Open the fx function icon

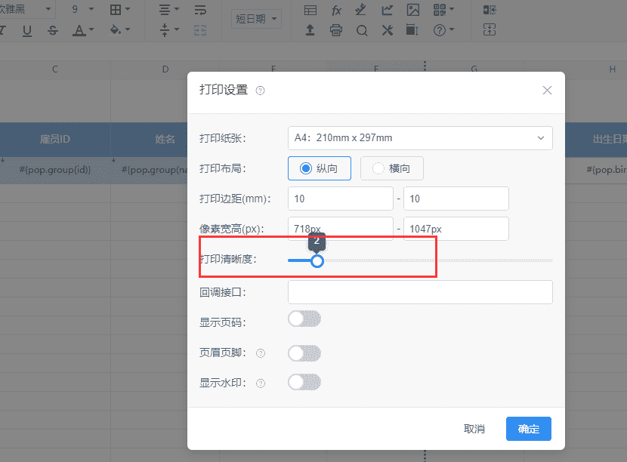[336, 10]
